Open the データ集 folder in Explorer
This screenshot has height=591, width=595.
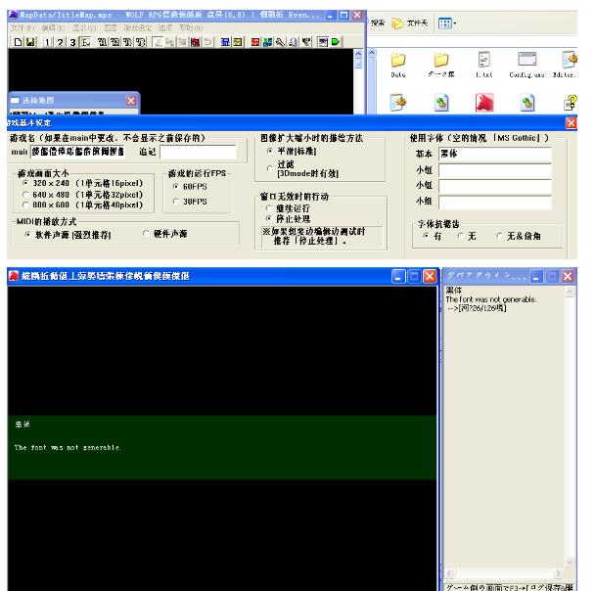click(x=441, y=65)
